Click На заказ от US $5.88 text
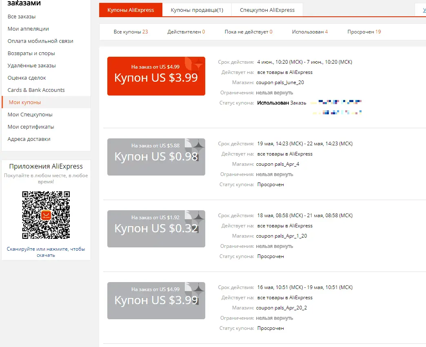The image size is (426, 347). tap(155, 146)
